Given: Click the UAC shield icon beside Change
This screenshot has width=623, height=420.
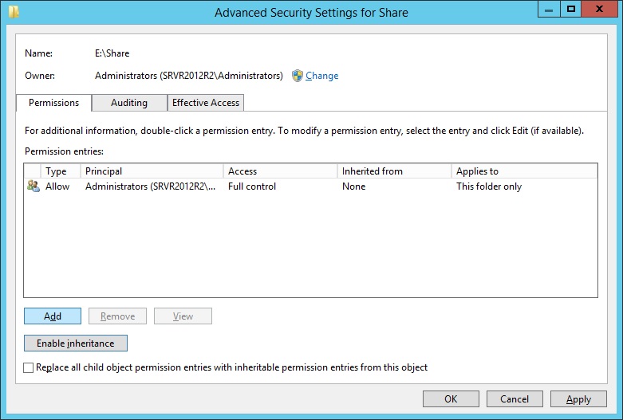Looking at the screenshot, I should [x=298, y=76].
